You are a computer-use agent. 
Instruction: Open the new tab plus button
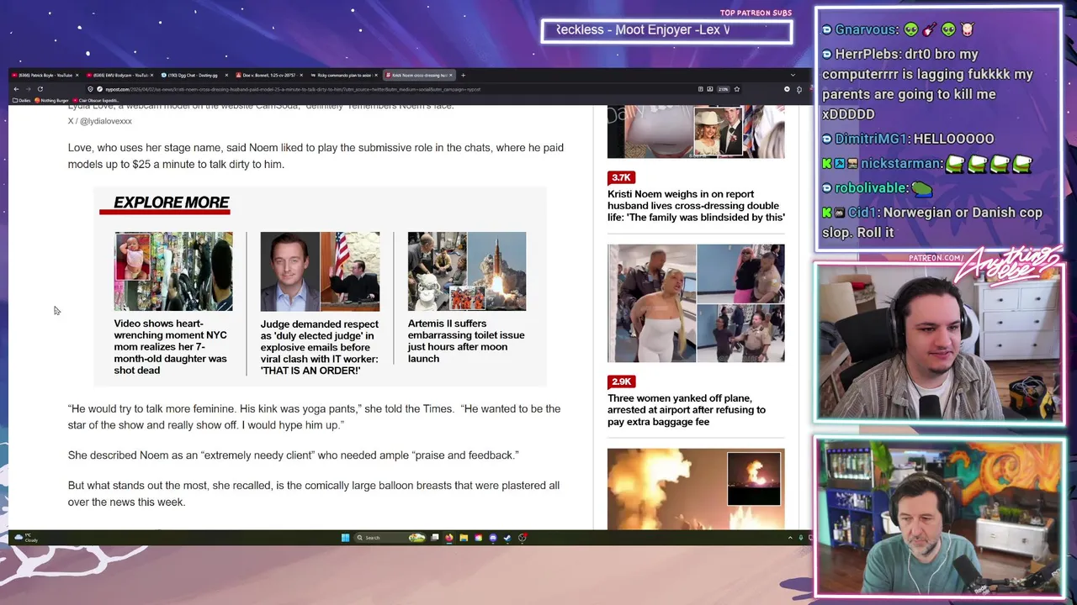point(463,75)
